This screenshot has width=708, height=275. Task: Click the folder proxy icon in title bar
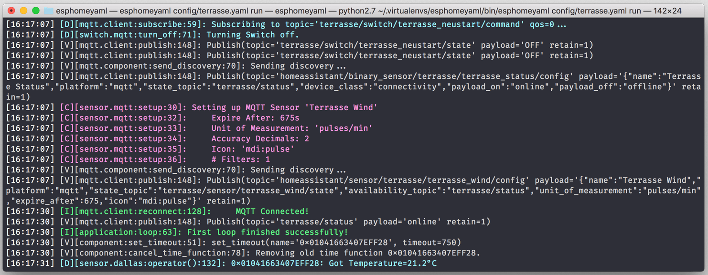[48, 11]
